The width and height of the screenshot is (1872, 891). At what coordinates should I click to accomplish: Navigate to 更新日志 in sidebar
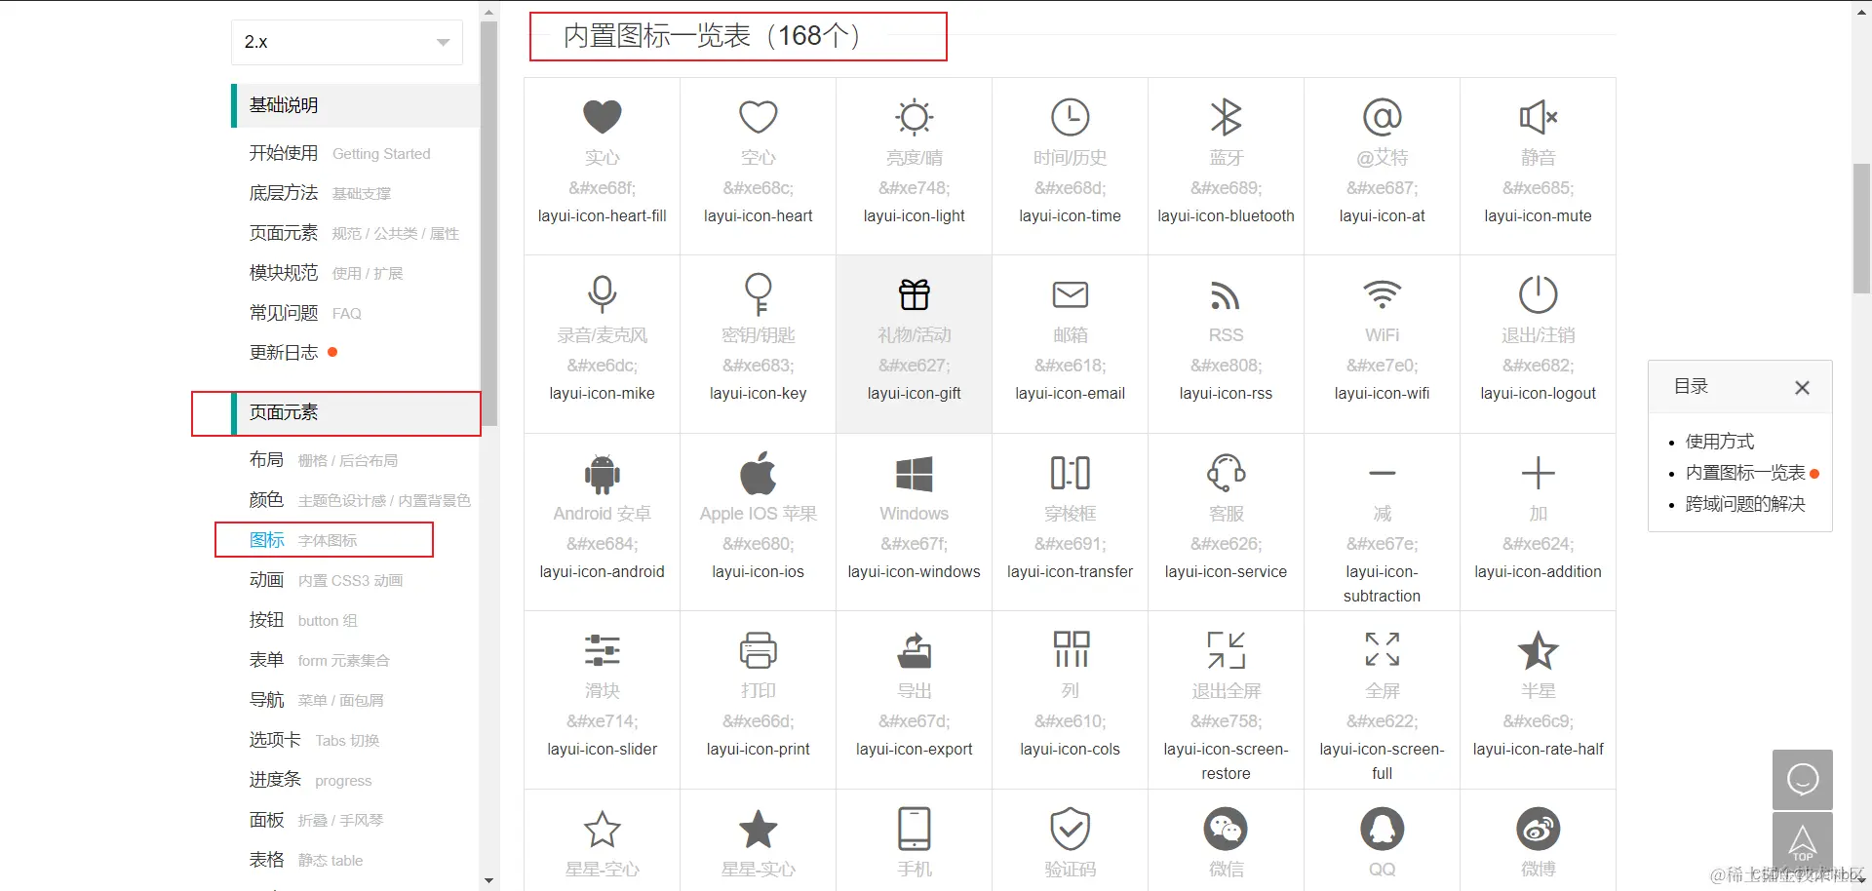283,352
